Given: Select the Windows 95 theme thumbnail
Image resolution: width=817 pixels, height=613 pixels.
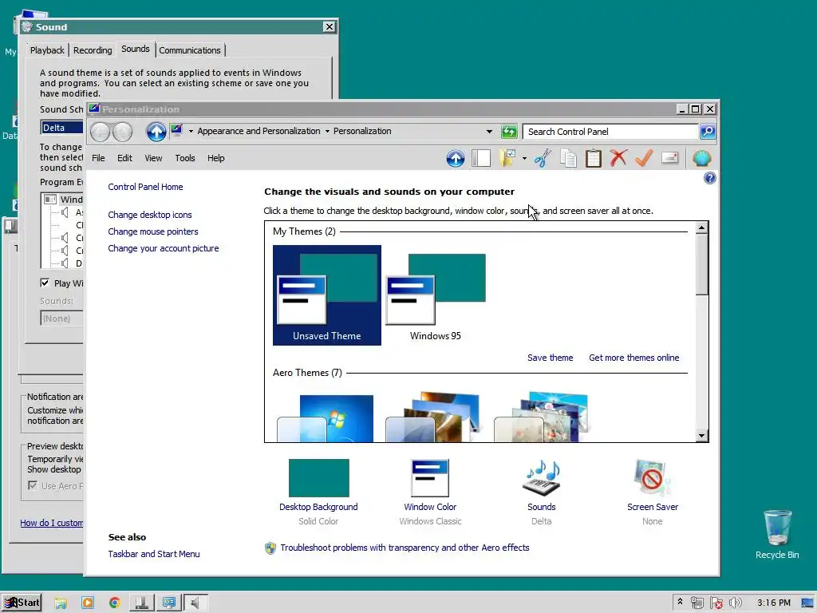Looking at the screenshot, I should [x=435, y=295].
